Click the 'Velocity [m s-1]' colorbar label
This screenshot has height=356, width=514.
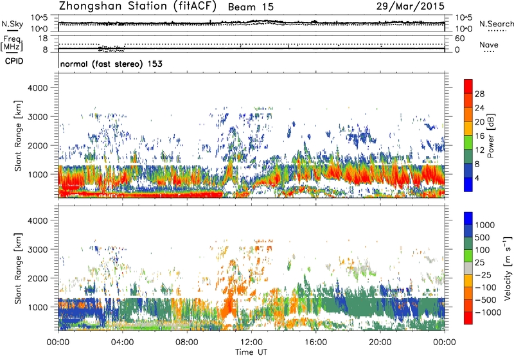pyautogui.click(x=508, y=268)
